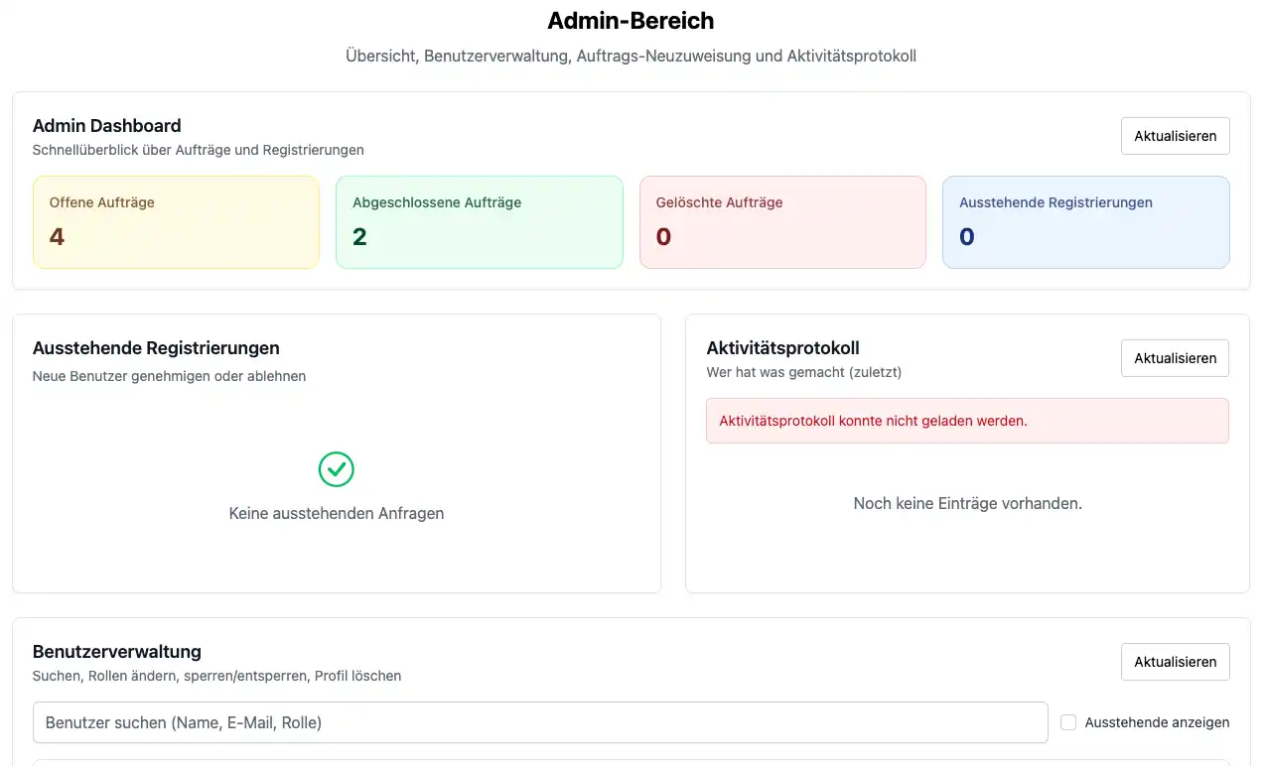Click the Keine ausstehenden Anfragen message
1263x766 pixels.
click(337, 514)
